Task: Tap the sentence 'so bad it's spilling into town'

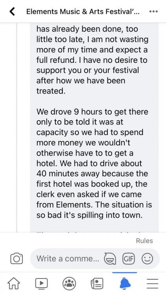Action: (89, 215)
